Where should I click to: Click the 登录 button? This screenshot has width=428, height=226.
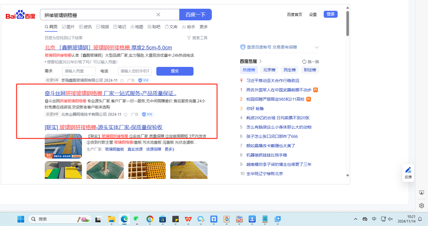331,14
